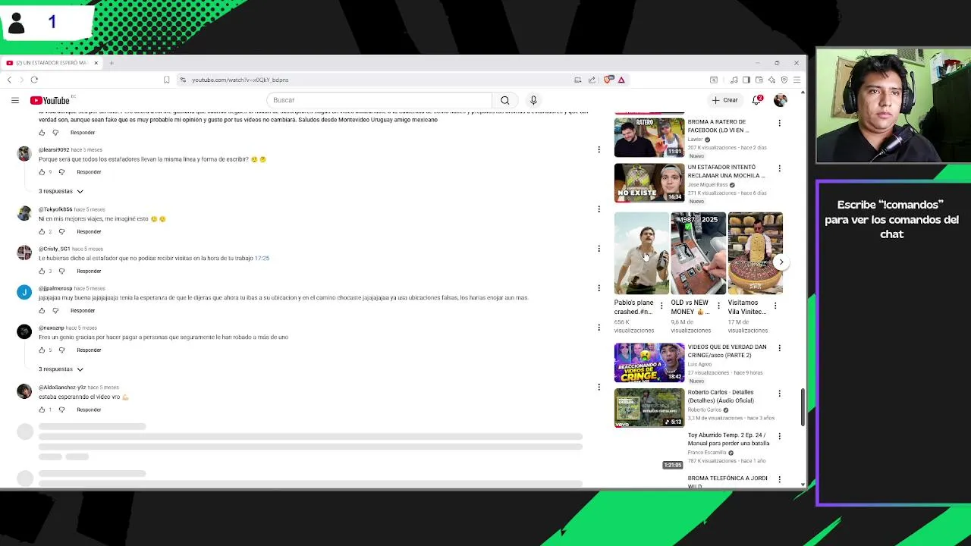This screenshot has width=971, height=546.
Task: Focus the Buscar search field
Action: (x=379, y=100)
